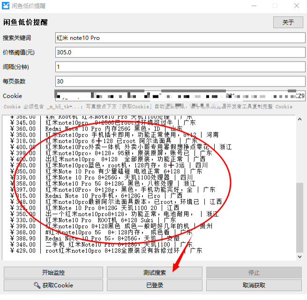The width and height of the screenshot is (307, 300).
Task: Click the 已登录 logged-in button
Action: (x=155, y=285)
